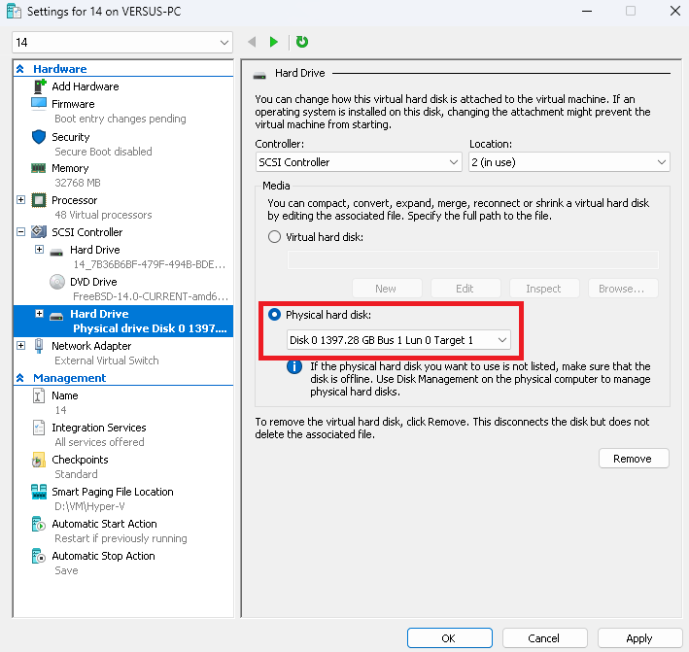
Task: Open Integration Services settings
Action: (x=99, y=428)
